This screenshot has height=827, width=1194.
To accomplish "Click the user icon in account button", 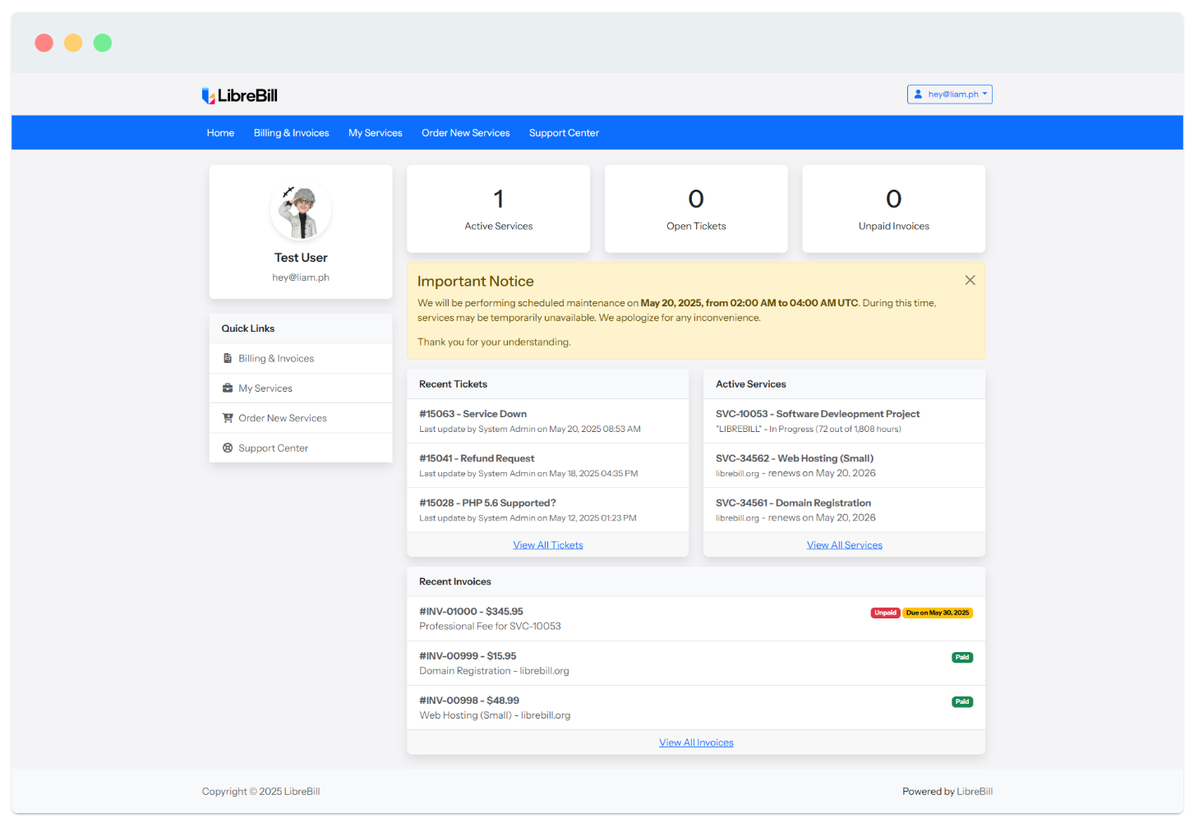I will [919, 94].
